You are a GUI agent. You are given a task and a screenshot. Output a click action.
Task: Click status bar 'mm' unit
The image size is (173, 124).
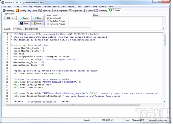tap(127, 120)
